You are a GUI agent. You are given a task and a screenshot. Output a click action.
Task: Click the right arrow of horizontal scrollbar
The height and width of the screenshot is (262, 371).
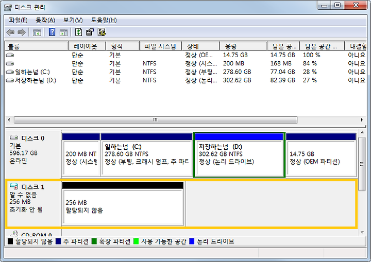362,120
